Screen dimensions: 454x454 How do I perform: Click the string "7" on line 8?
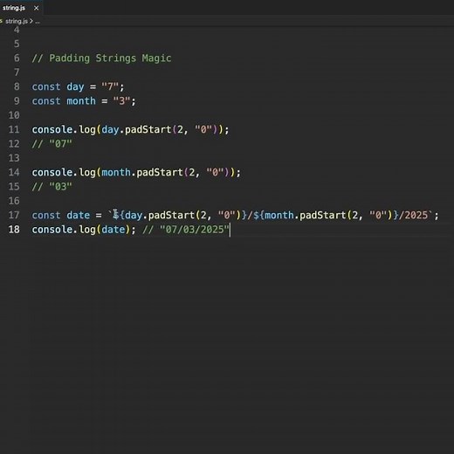110,86
